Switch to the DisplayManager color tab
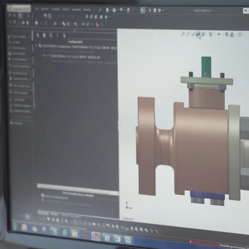This screenshot has height=249, width=249. [x=64, y=35]
